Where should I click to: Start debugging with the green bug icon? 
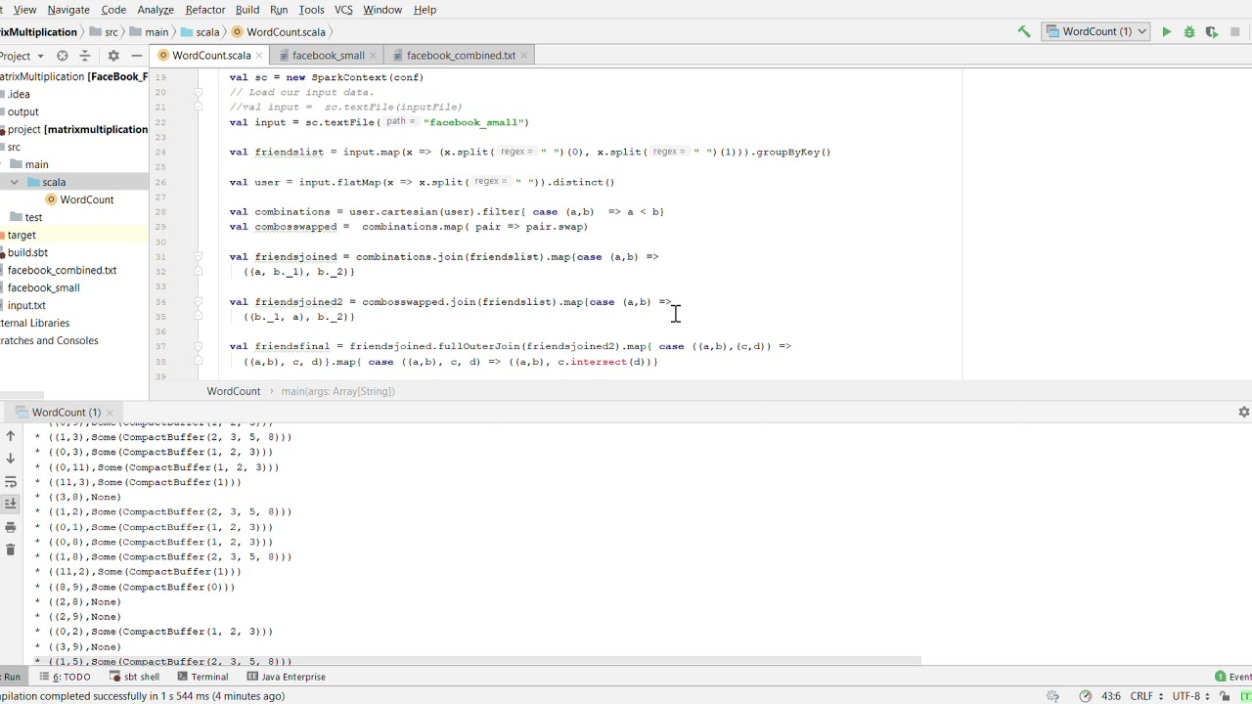1189,32
